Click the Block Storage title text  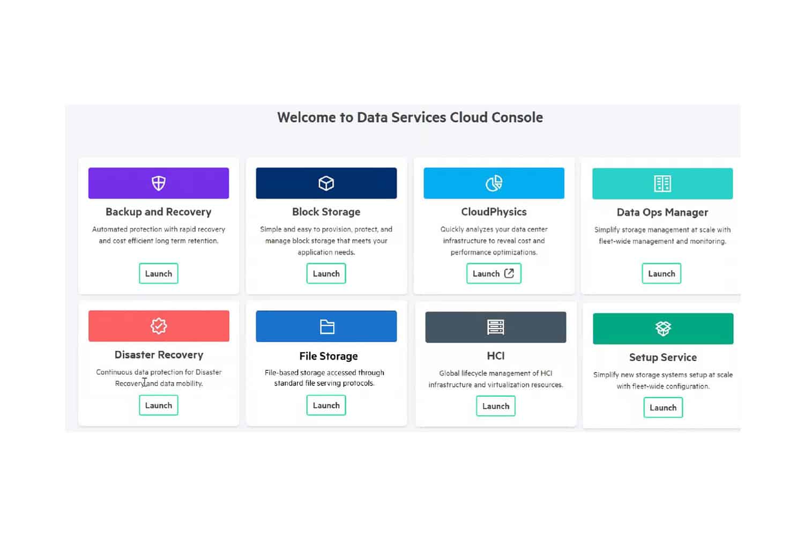click(326, 212)
